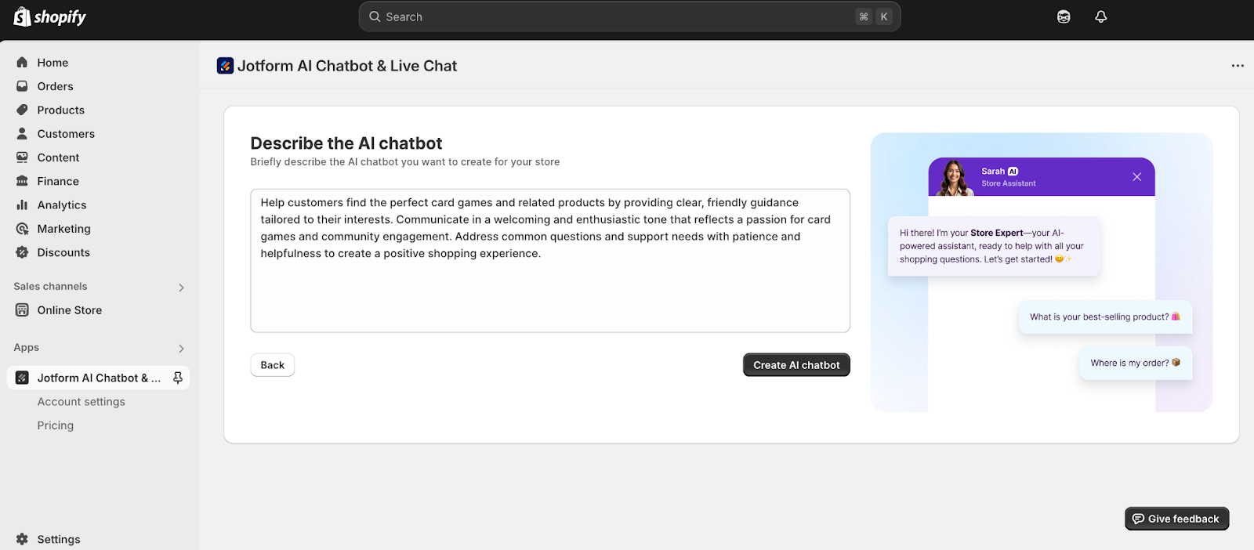Open the notifications bell
1254x550 pixels.
1100,16
